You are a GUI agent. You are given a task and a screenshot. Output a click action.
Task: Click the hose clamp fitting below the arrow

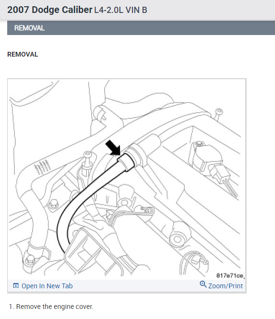tap(126, 162)
